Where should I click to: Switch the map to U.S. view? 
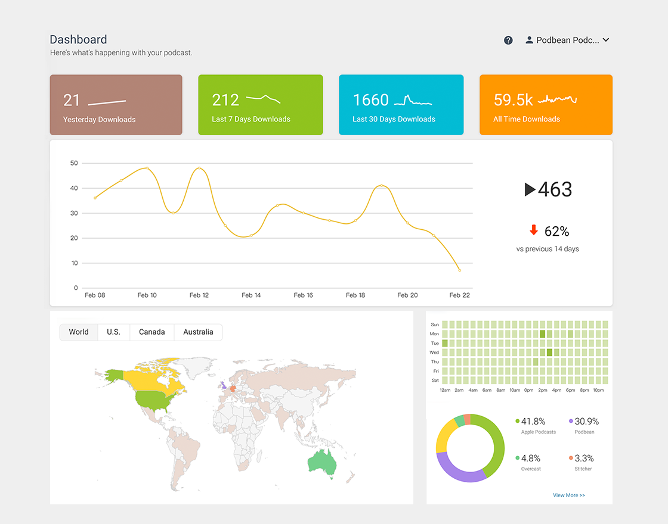click(113, 332)
